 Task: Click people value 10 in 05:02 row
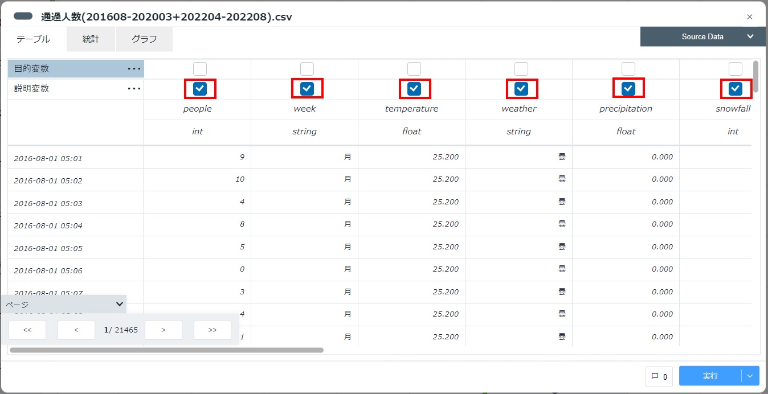pyautogui.click(x=240, y=179)
